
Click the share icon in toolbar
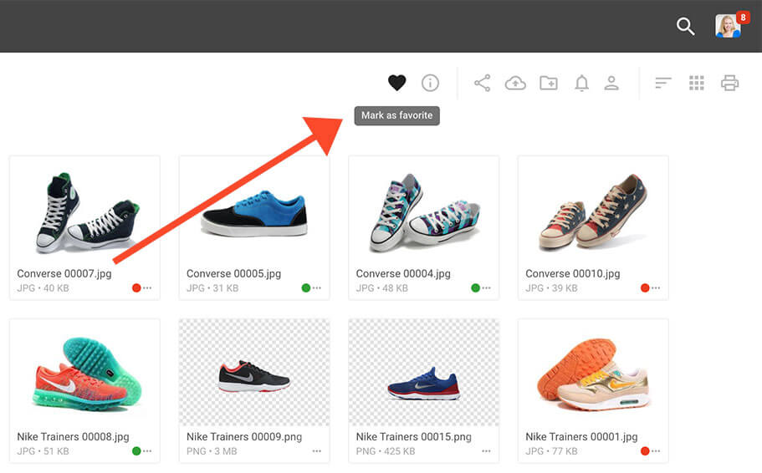482,83
